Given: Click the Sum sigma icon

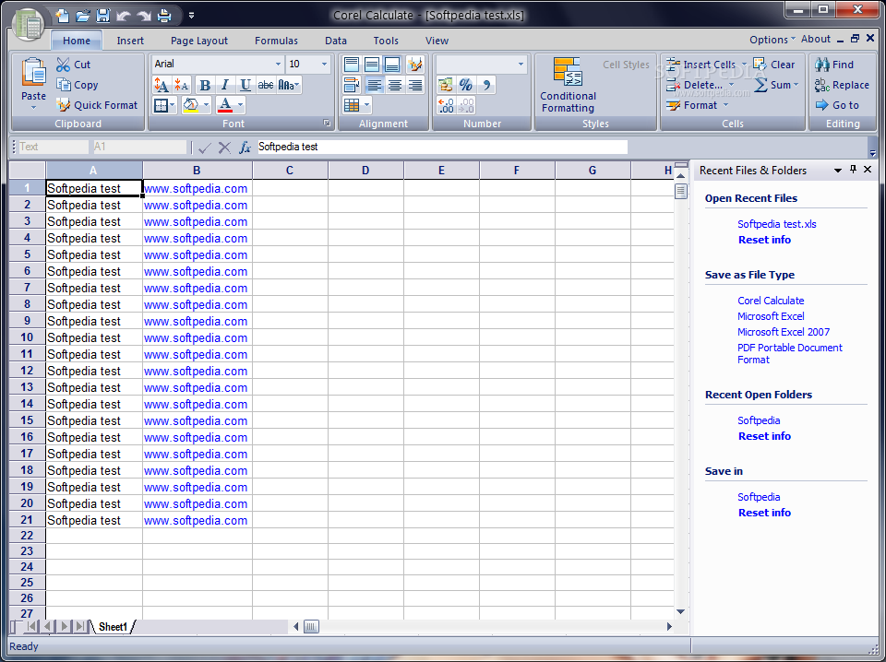Looking at the screenshot, I should tap(761, 85).
